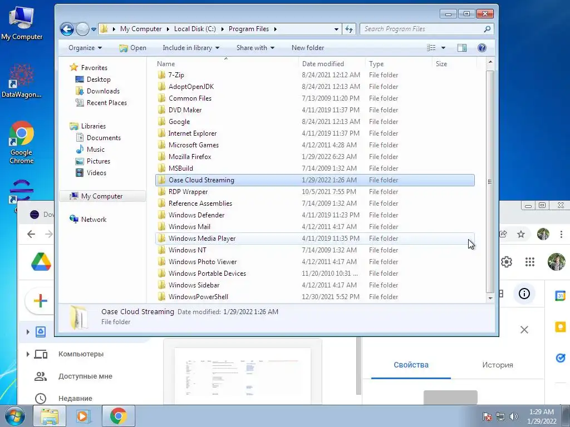Click the Search Program Files box
The width and height of the screenshot is (570, 427).
(x=427, y=29)
